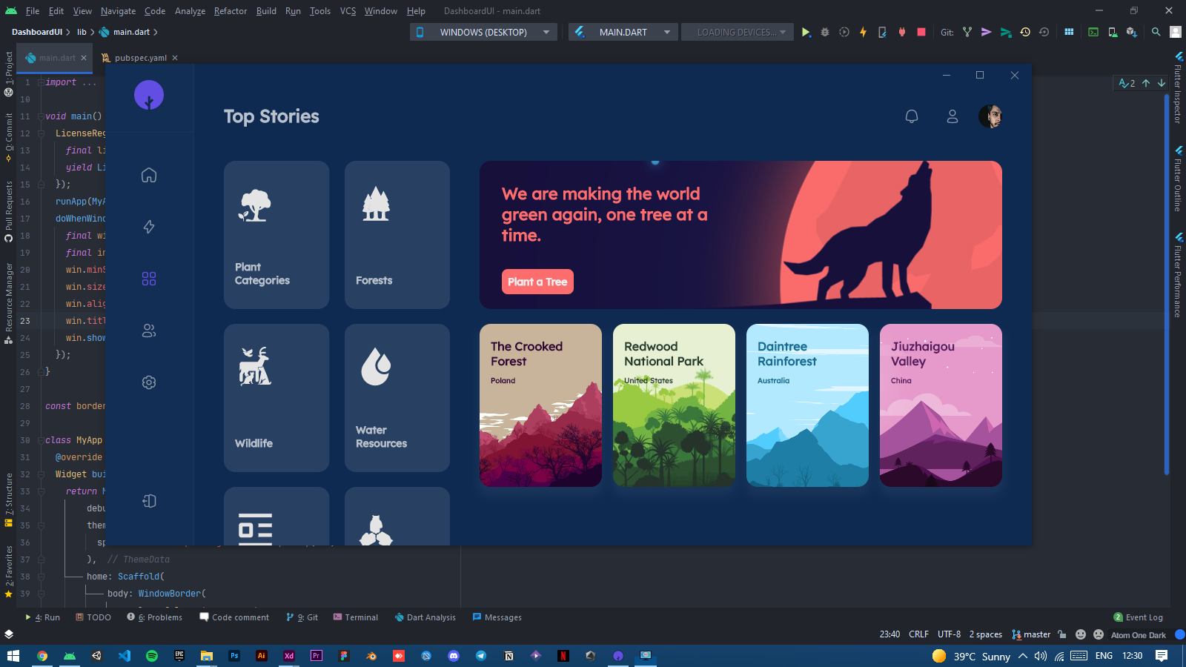
Task: Open the Forests category card
Action: (397, 235)
